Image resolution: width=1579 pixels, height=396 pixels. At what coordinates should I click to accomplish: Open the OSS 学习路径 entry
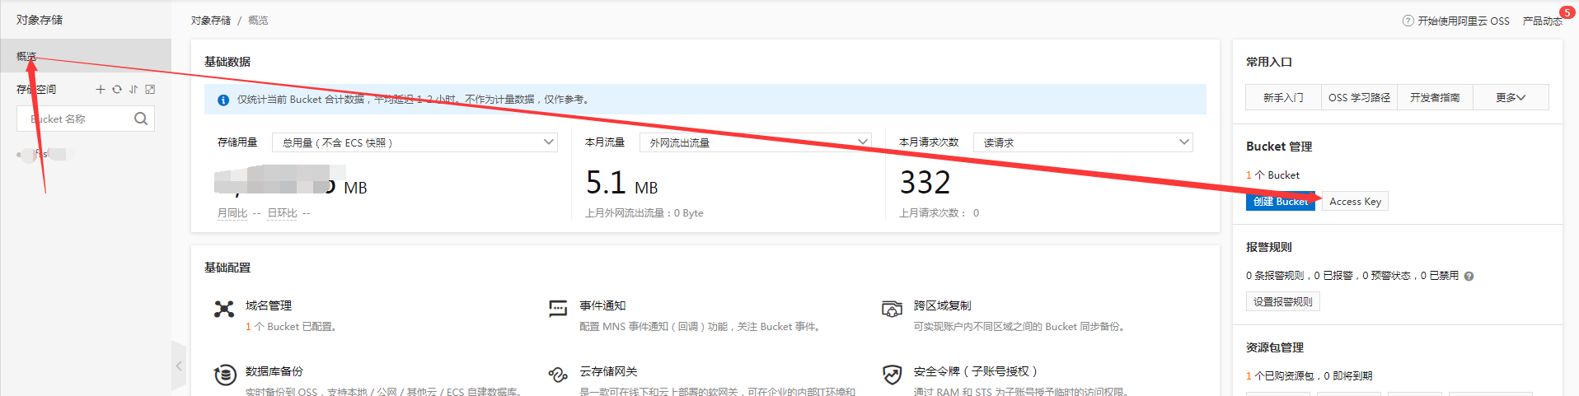[x=1359, y=97]
